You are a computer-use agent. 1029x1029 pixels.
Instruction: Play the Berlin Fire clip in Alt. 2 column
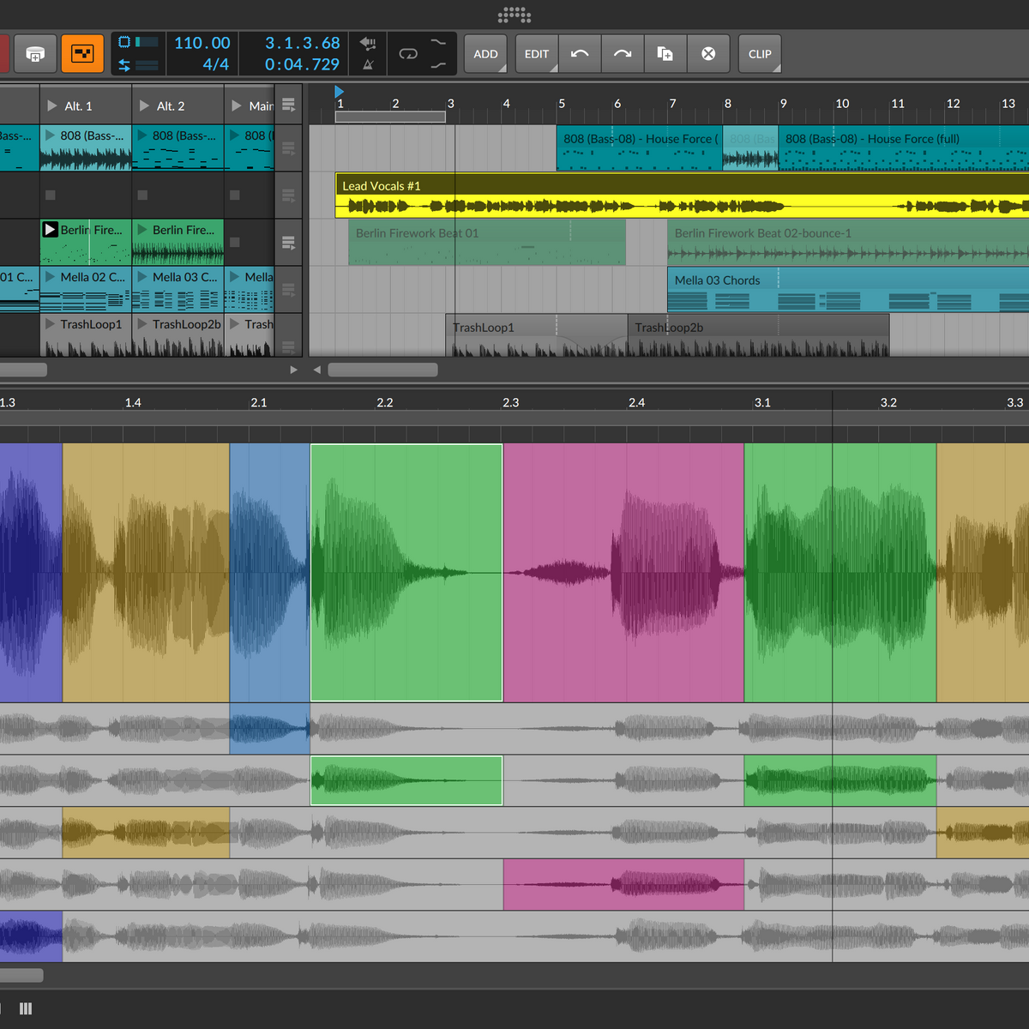143,230
